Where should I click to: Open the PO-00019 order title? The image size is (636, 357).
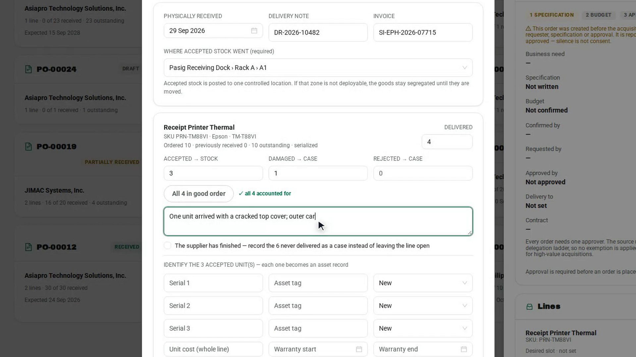(56, 146)
